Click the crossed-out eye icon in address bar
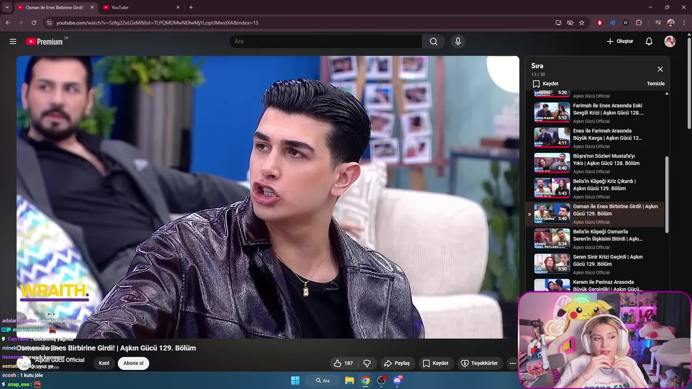The height and width of the screenshot is (389, 692). [570, 23]
